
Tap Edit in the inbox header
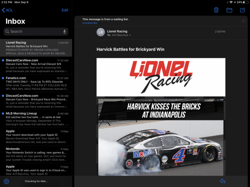[x=65, y=10]
